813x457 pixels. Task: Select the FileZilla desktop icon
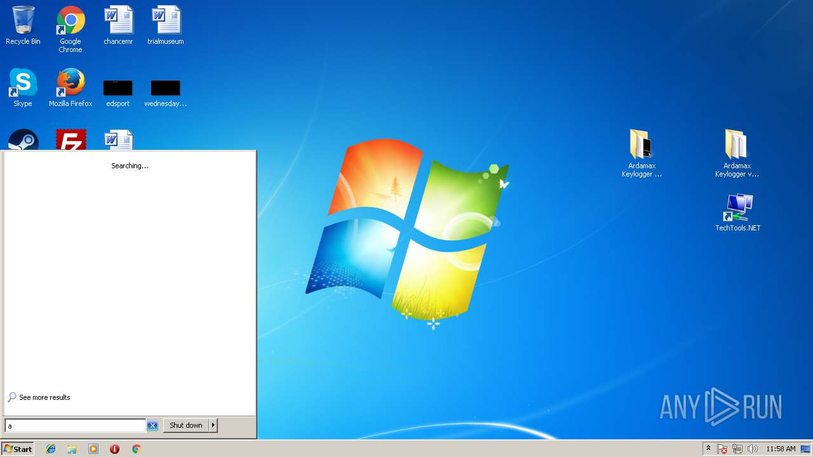(71, 140)
